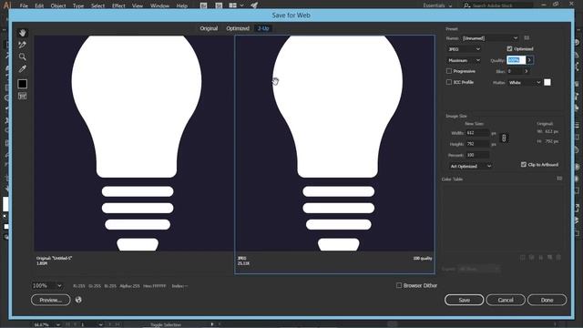This screenshot has width=583, height=328.
Task: Click the white Matte color swatch
Action: tap(547, 82)
